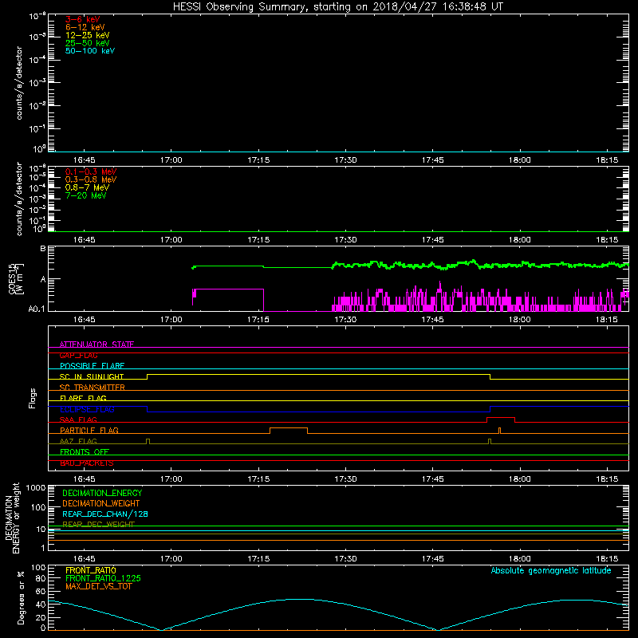
Task: Click the A0.1 level label on GOES axis
Action: point(37,309)
